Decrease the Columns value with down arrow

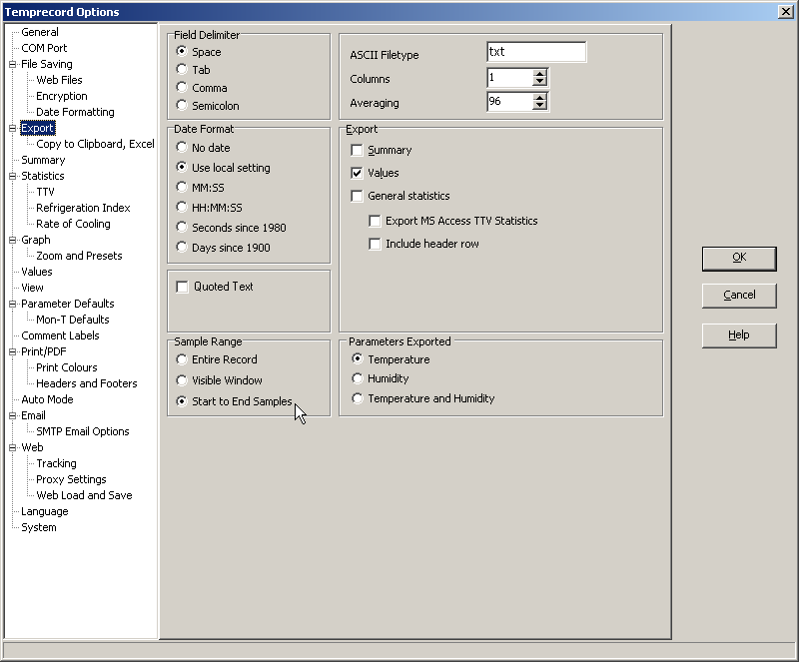(x=539, y=82)
